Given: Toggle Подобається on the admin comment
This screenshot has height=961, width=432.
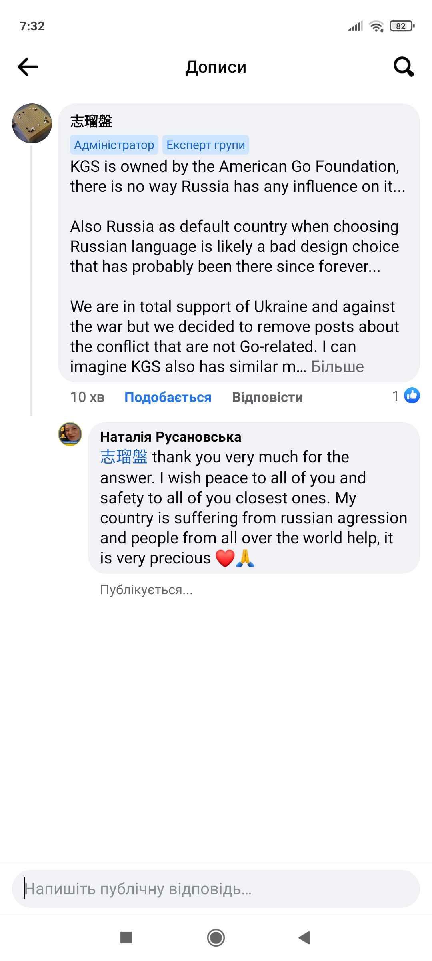Looking at the screenshot, I should 168,397.
